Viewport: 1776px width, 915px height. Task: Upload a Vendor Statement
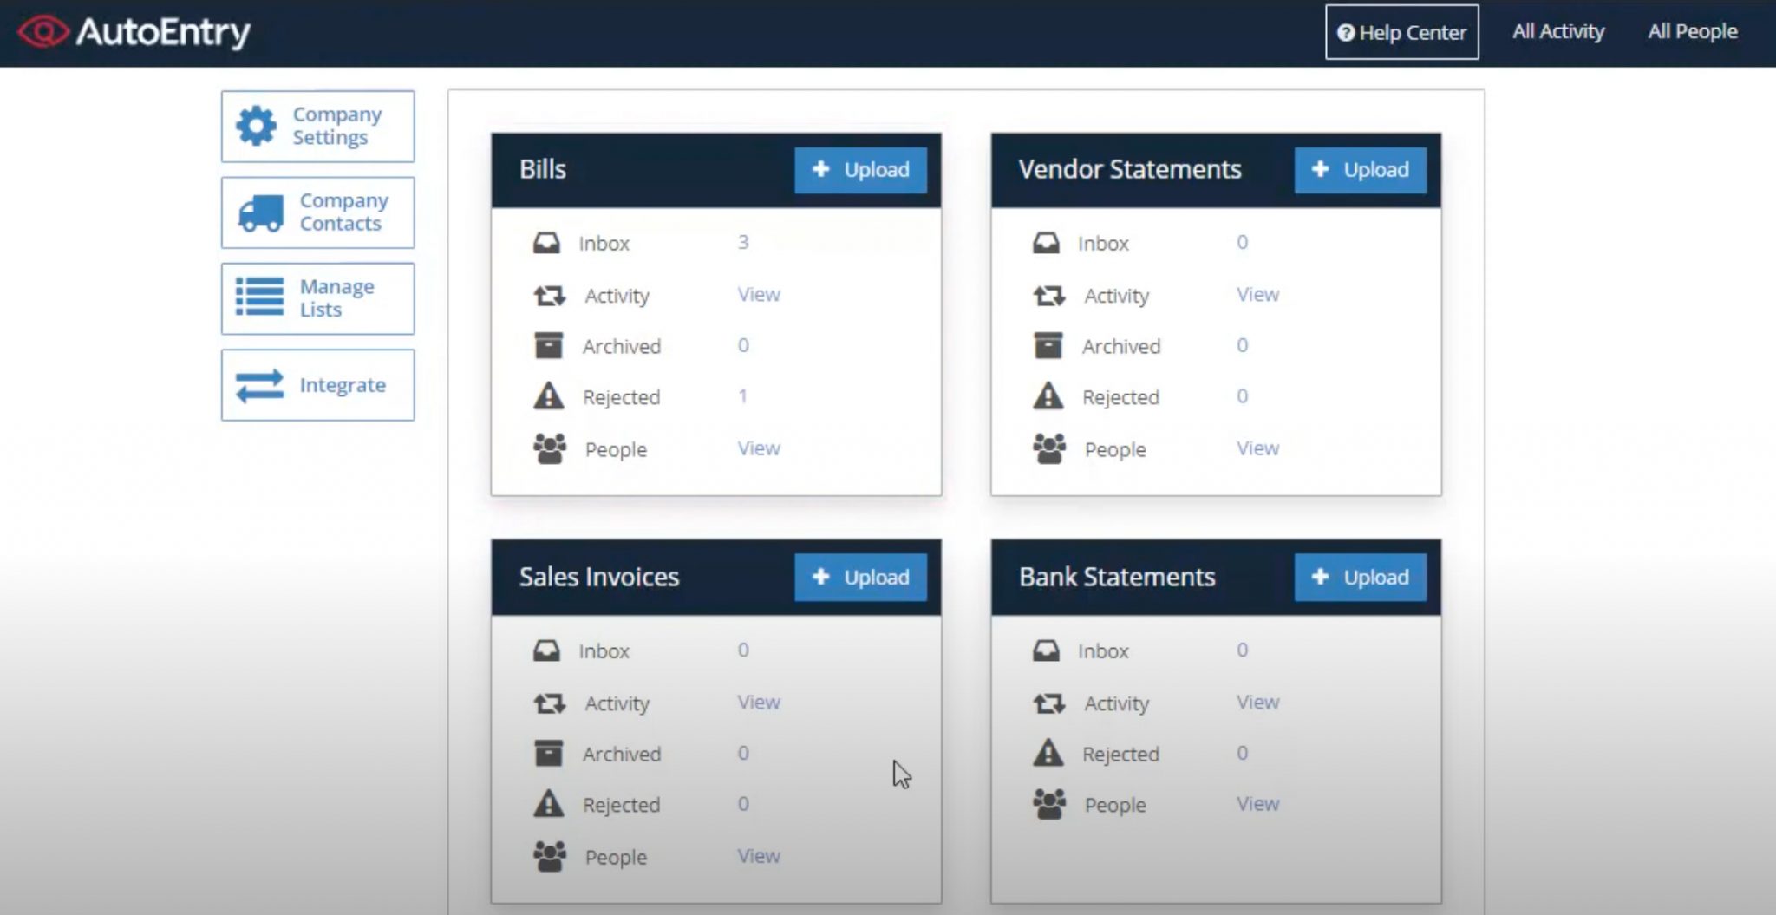1359,170
